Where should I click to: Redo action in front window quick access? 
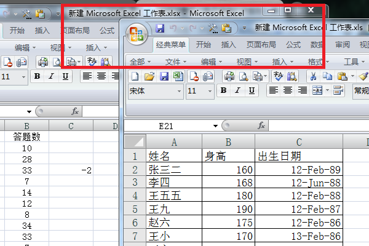[192, 28]
